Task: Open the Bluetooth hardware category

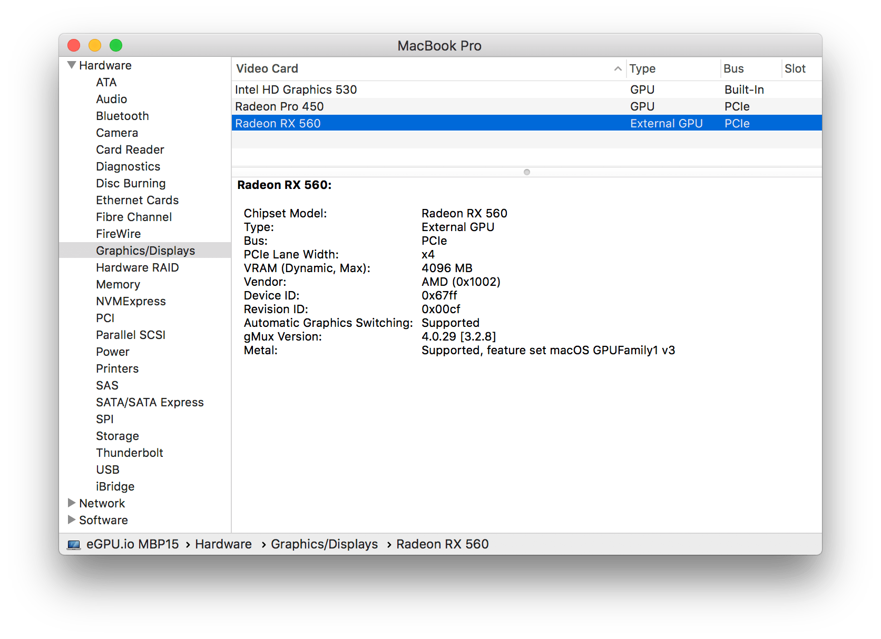Action: point(123,116)
